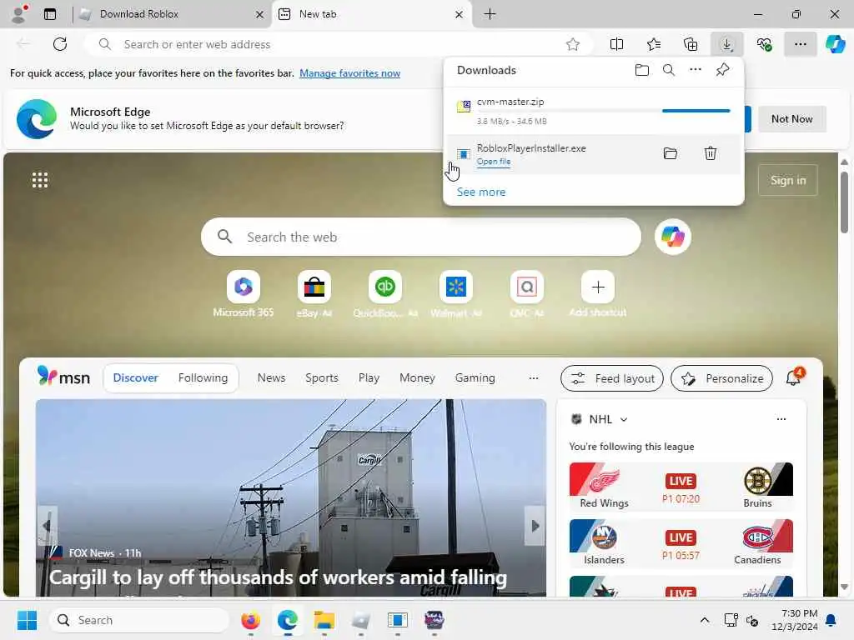
Task: Open the Sports category
Action: point(321,377)
